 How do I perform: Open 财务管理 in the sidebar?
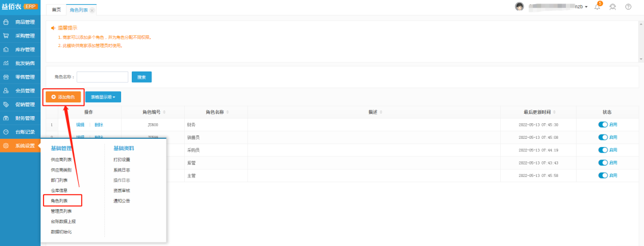[x=24, y=118]
